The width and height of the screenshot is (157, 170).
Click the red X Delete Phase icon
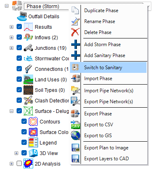pyautogui.click(x=75, y=32)
